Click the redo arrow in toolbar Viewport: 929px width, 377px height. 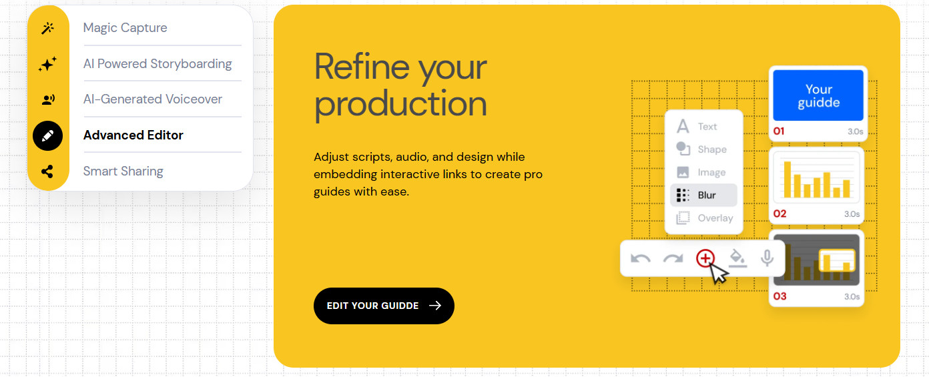click(x=673, y=258)
